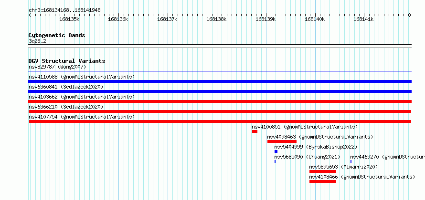Click the thin blue nsv829787 line

[220, 71]
